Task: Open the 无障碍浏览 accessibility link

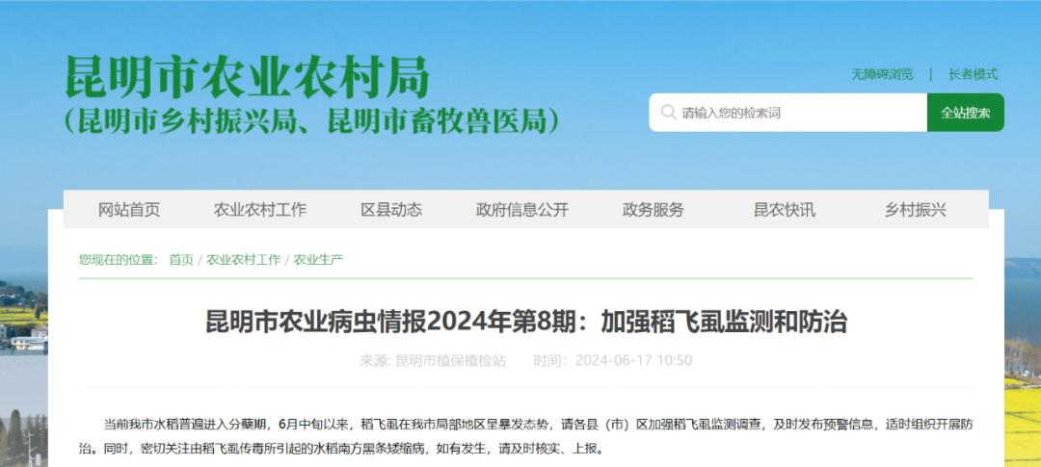Action: [882, 74]
